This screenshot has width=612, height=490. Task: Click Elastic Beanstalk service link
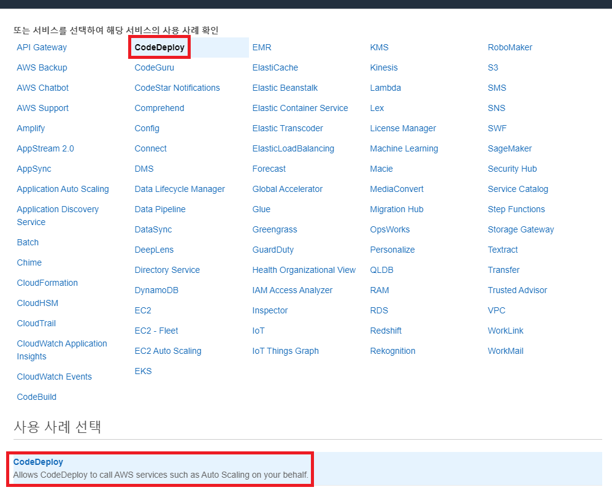pos(285,88)
